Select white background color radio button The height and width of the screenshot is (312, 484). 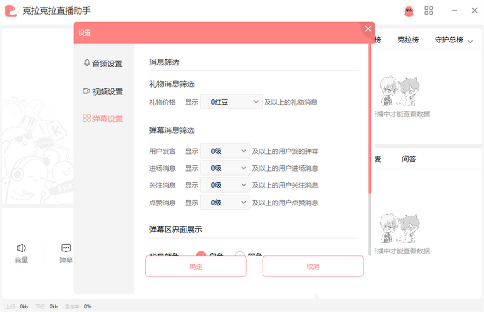click(201, 255)
